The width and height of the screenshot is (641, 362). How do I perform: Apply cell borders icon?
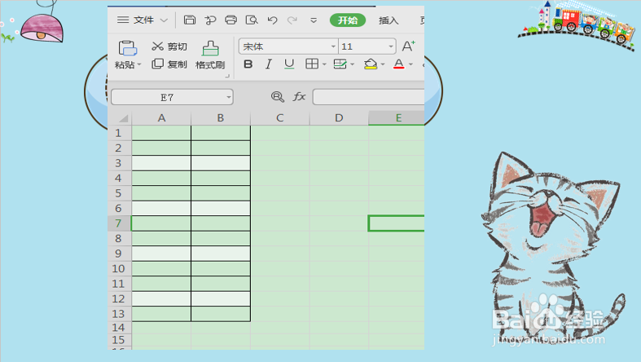pyautogui.click(x=312, y=64)
